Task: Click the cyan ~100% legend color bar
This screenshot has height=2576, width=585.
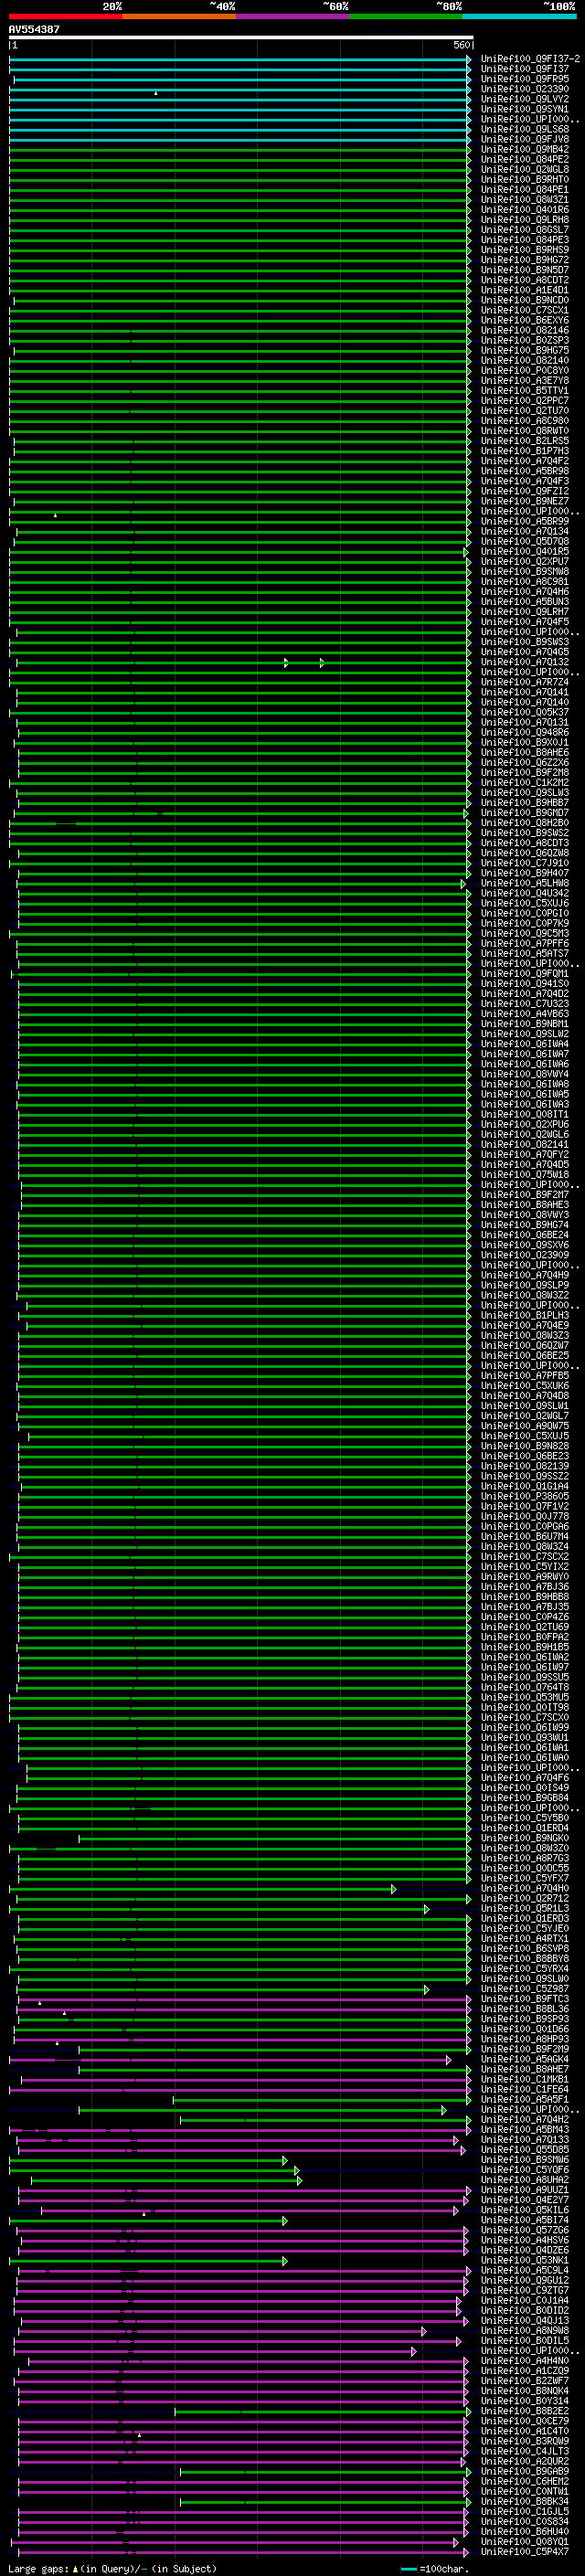Action: [x=520, y=16]
